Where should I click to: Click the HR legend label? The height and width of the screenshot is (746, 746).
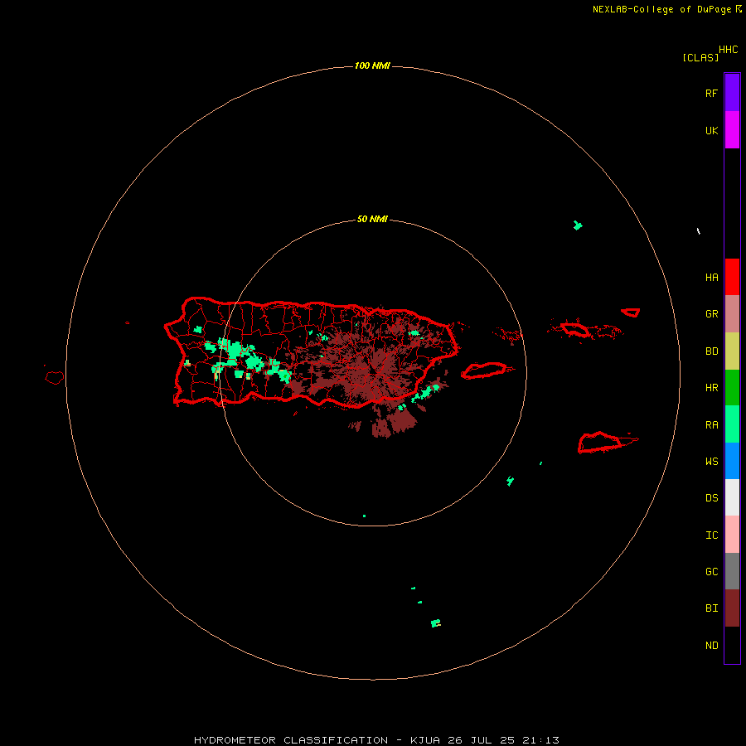pyautogui.click(x=711, y=388)
